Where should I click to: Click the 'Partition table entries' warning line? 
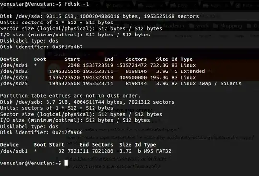pyautogui.click(x=71, y=96)
